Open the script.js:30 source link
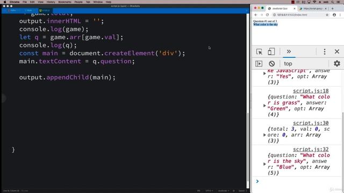Image resolution: width=344 pixels, height=193 pixels. 311,123
